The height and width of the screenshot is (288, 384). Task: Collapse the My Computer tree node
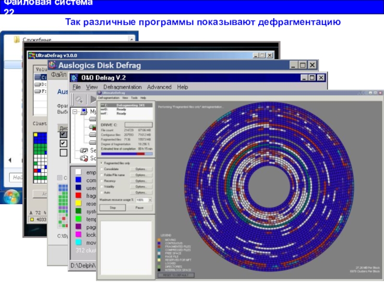pyautogui.click(x=75, y=112)
